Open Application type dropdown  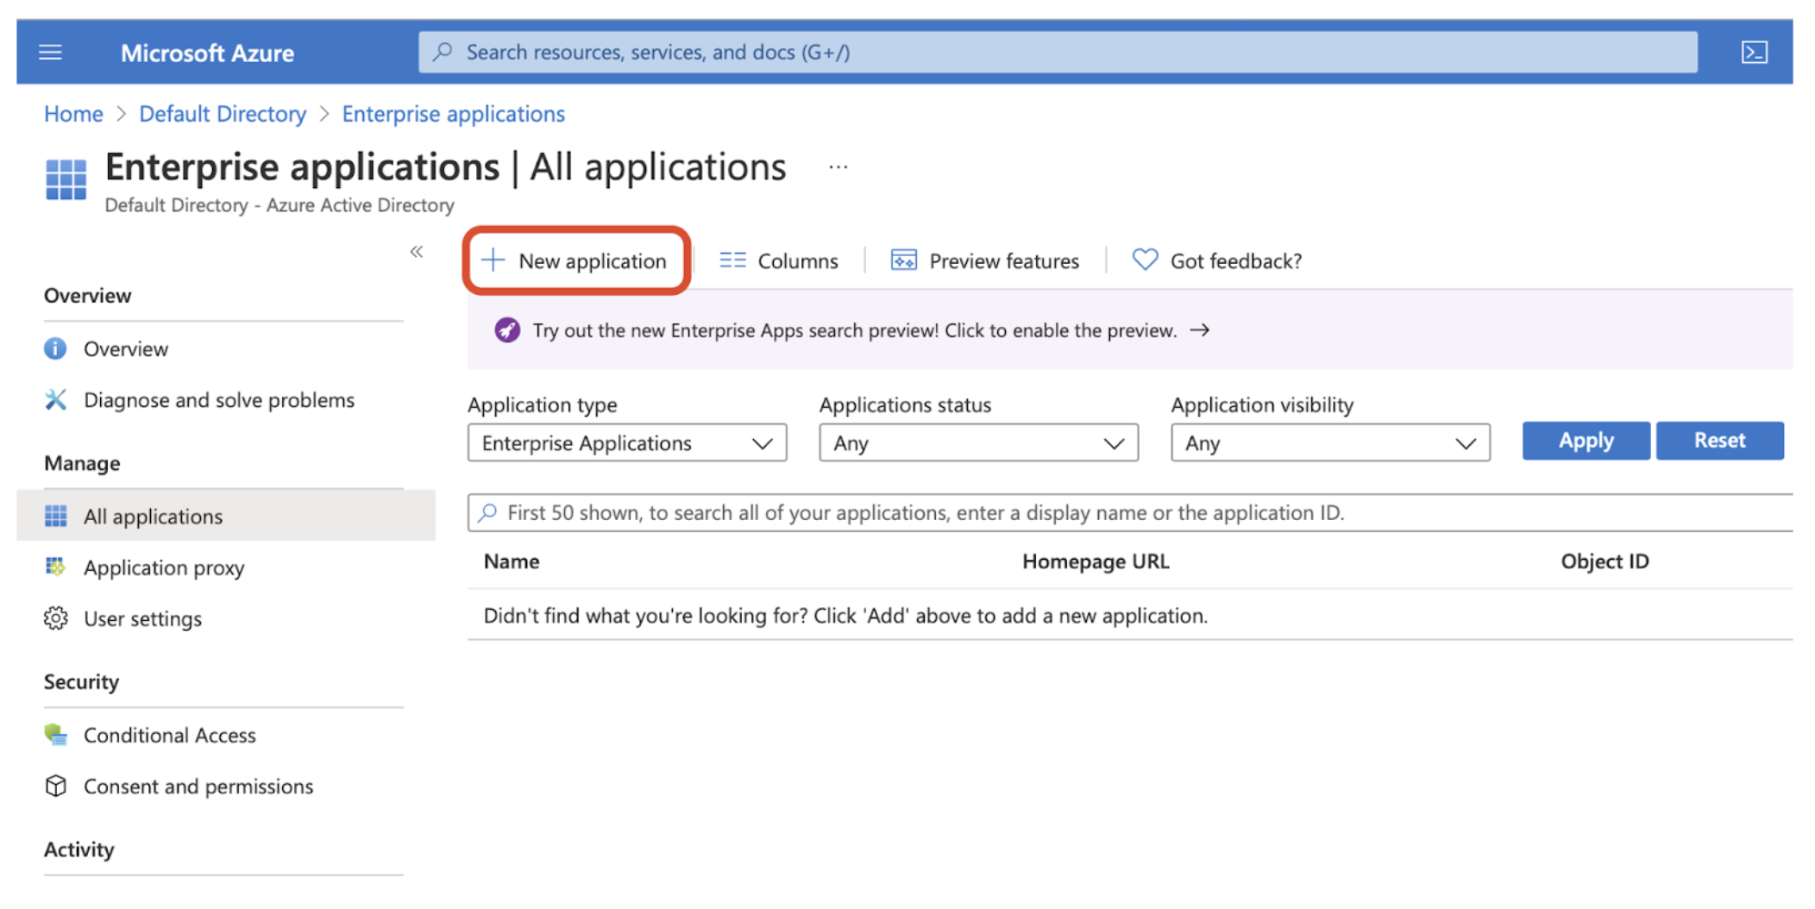[627, 443]
